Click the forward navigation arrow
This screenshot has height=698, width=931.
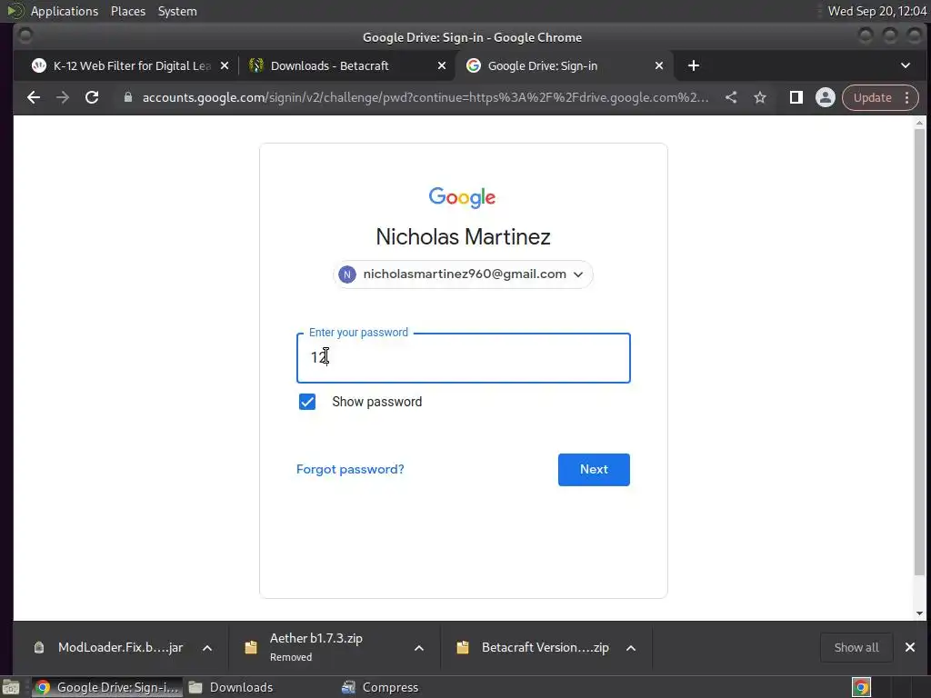(63, 97)
